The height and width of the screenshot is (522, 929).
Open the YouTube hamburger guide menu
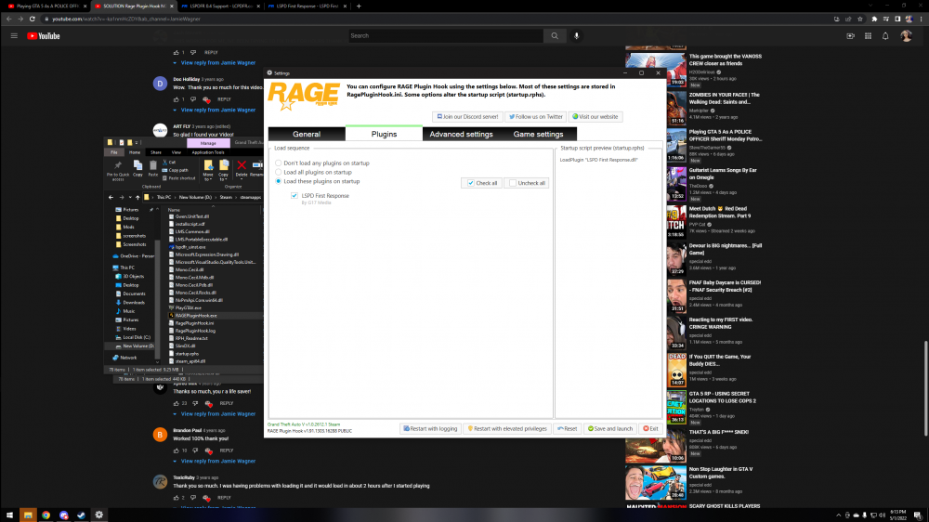tap(14, 36)
